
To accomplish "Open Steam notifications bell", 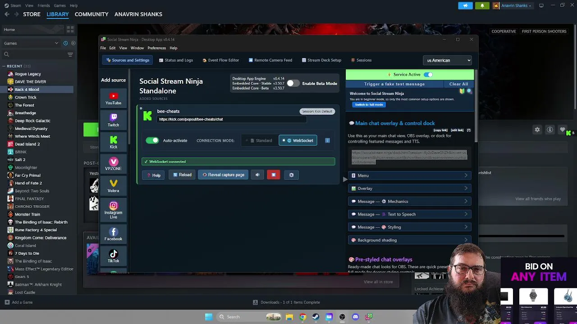I will 482,5.
